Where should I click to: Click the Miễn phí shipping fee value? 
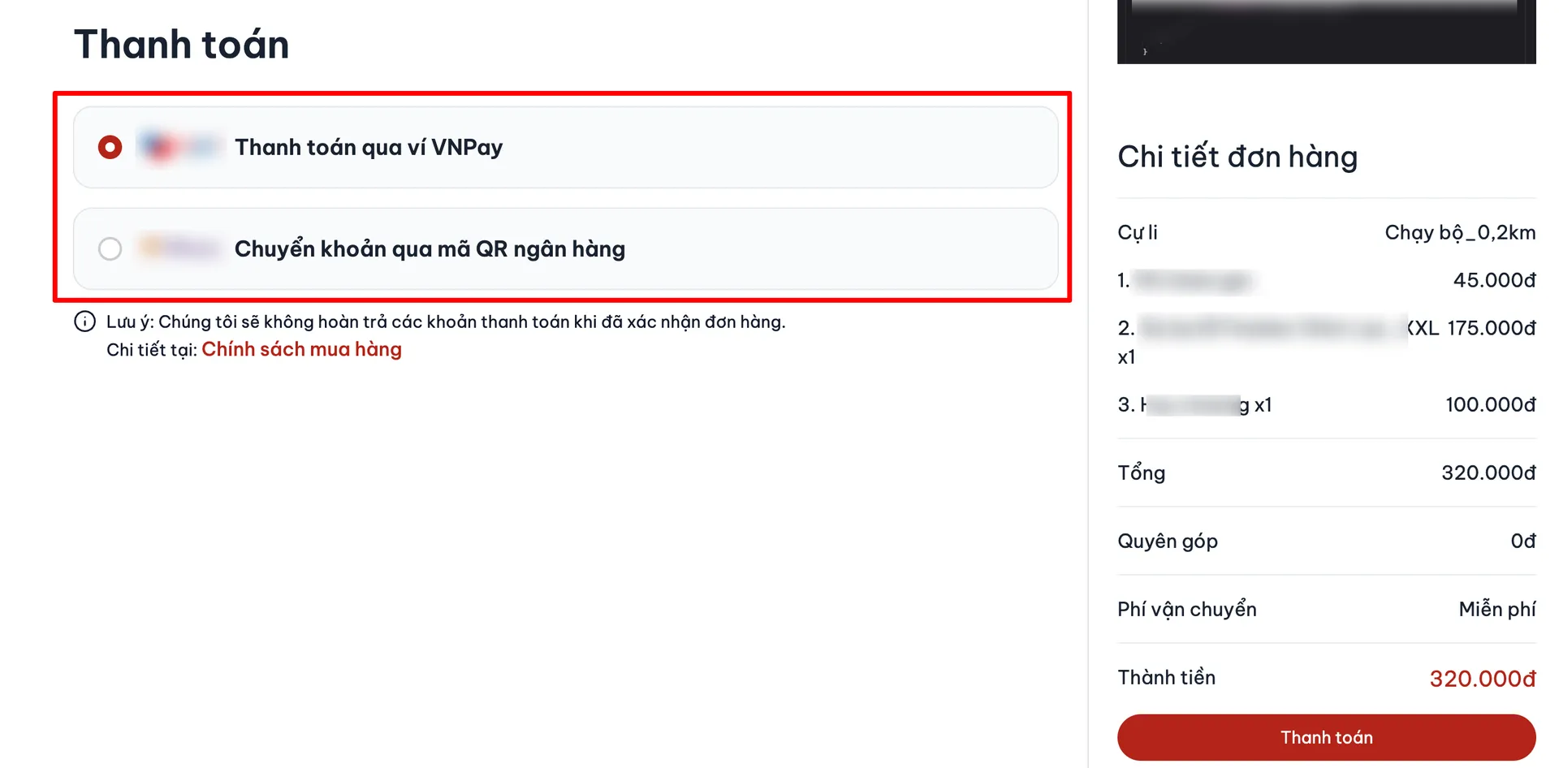coord(1496,609)
